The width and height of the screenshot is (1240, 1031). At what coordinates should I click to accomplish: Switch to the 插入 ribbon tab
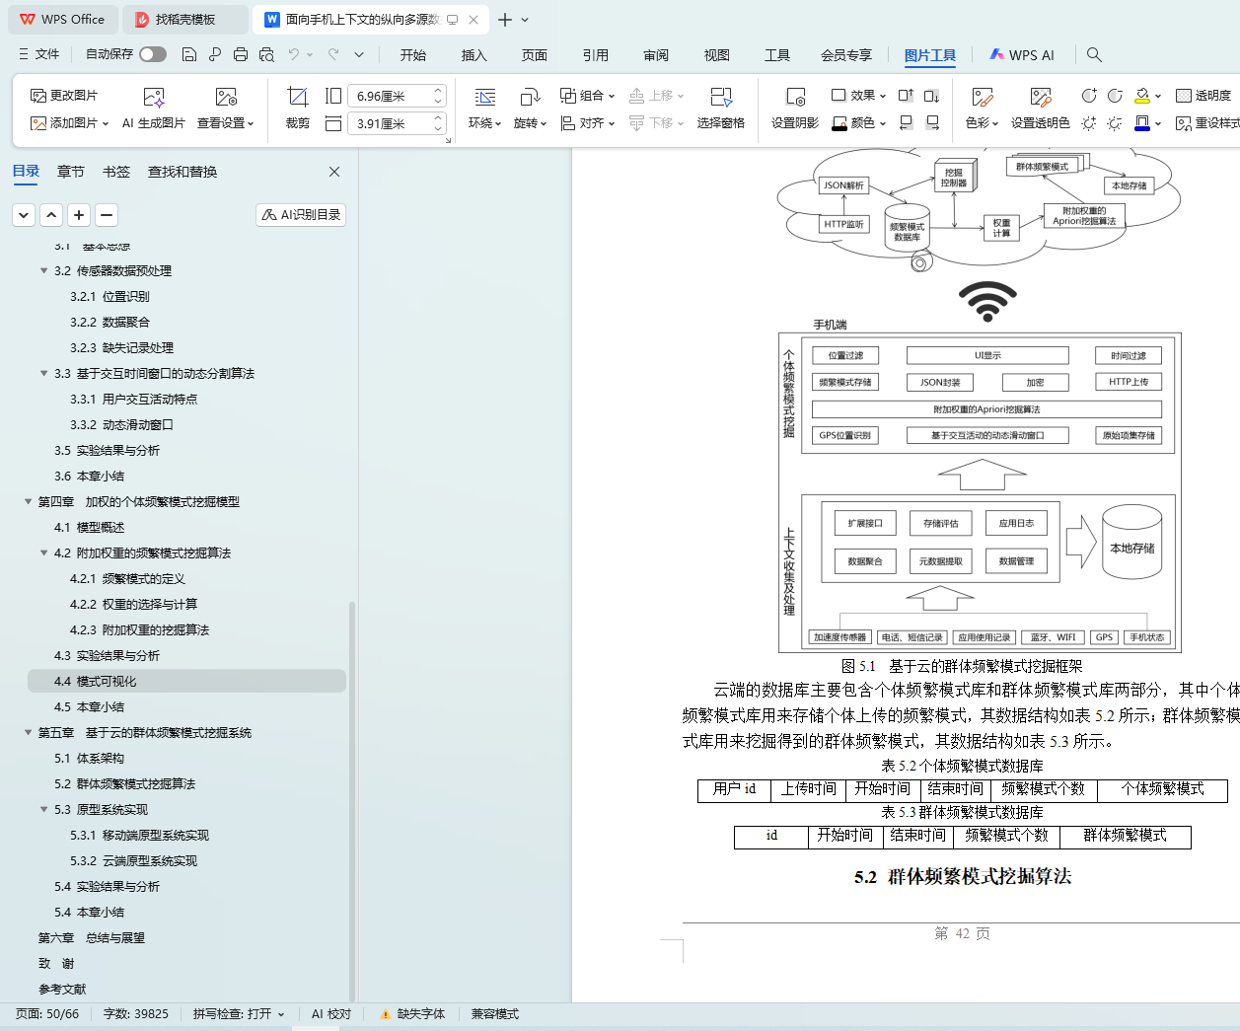474,55
